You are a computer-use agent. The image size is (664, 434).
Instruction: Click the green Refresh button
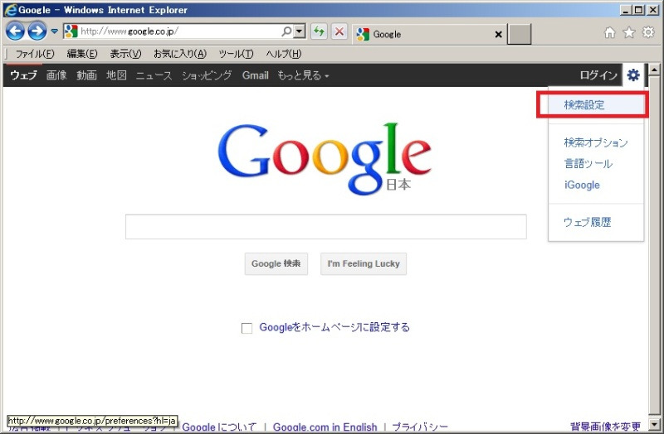point(319,31)
